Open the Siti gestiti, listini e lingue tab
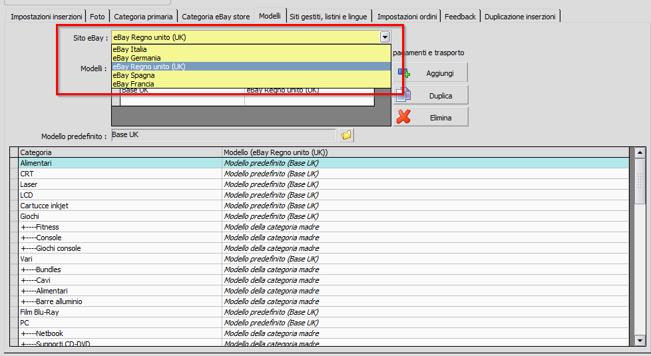The width and height of the screenshot is (651, 356). 328,17
